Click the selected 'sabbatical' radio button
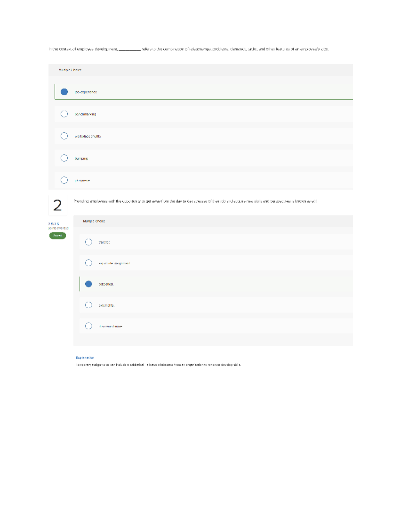400x518 pixels. pos(88,284)
